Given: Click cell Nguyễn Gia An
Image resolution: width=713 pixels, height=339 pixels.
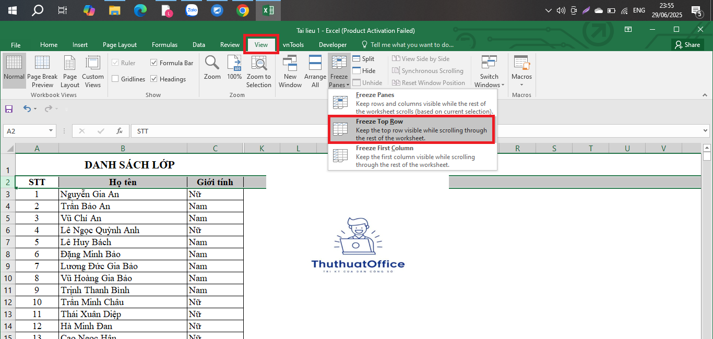Looking at the screenshot, I should click(123, 194).
